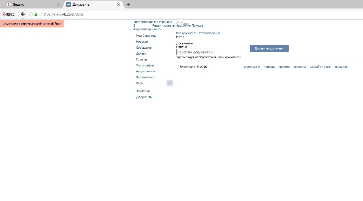
Task: Open Аудиозаписи in the left menu
Action: coord(145,71)
